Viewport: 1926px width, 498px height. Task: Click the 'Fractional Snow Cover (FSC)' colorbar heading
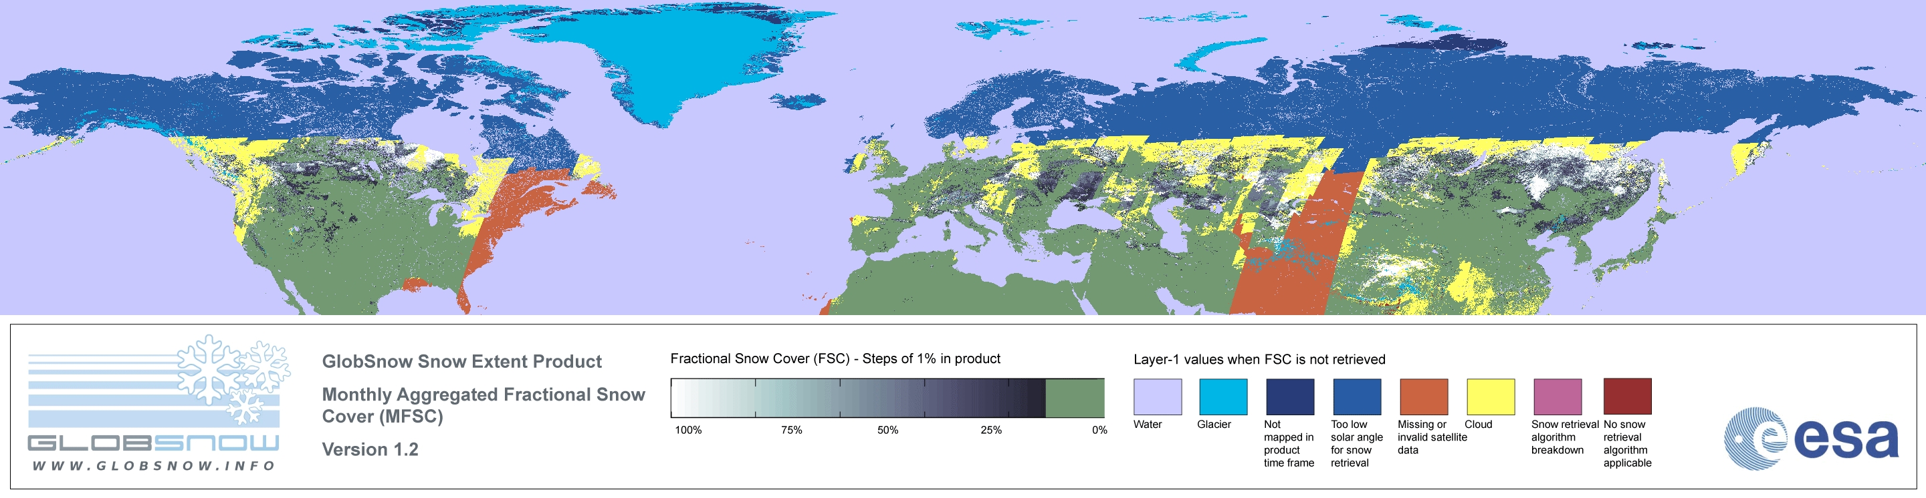[835, 359]
